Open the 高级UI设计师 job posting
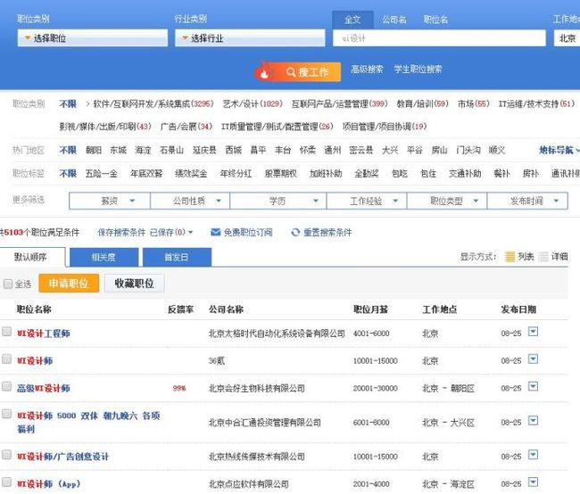The height and width of the screenshot is (494, 580). click(44, 388)
